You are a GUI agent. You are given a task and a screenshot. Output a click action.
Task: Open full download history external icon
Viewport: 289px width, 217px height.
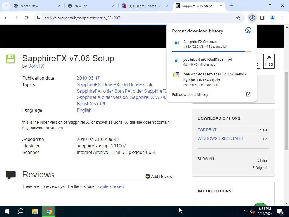248,94
